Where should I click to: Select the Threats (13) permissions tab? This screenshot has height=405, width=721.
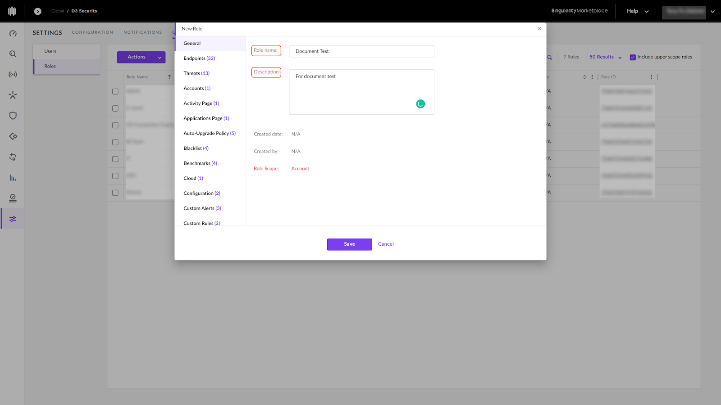click(196, 73)
